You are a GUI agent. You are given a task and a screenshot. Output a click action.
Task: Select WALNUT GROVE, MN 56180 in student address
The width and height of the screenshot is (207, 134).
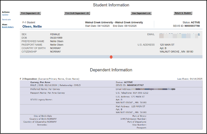pyautogui.click(x=176, y=52)
